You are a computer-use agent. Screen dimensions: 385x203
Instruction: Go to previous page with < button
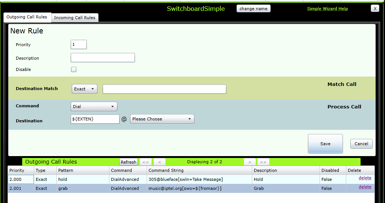coord(159,162)
